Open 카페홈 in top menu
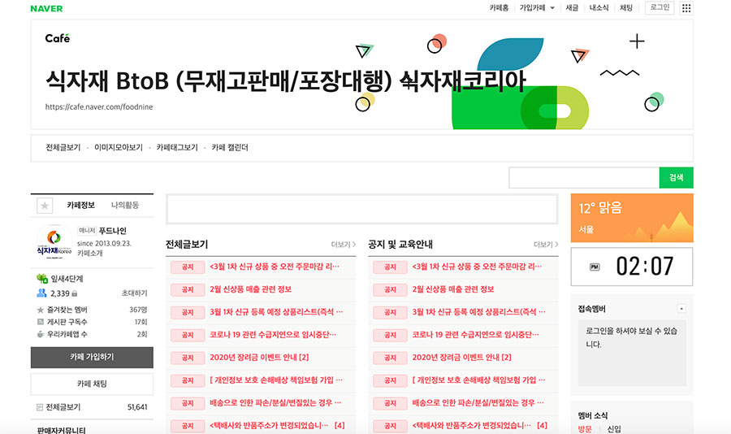 tap(499, 8)
